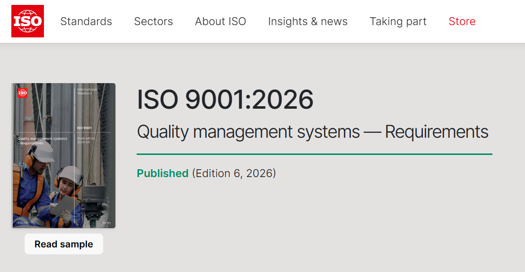Screen dimensions: 525x272
Task: Click the Read sample button
Action: point(64,244)
